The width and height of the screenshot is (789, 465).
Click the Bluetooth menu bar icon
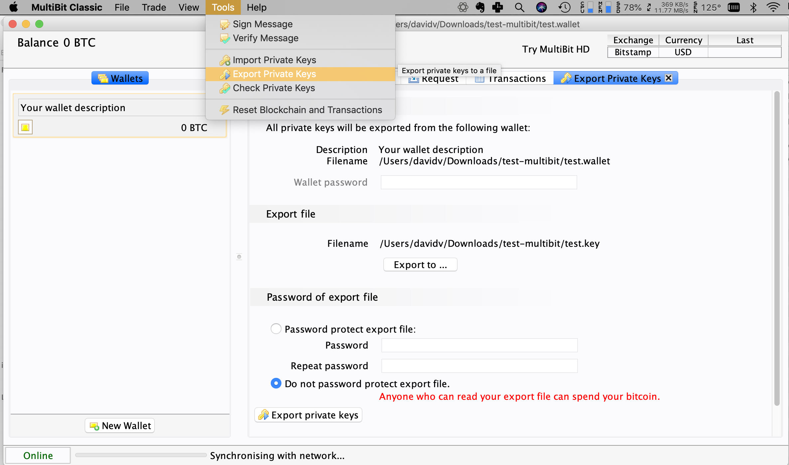[753, 7]
